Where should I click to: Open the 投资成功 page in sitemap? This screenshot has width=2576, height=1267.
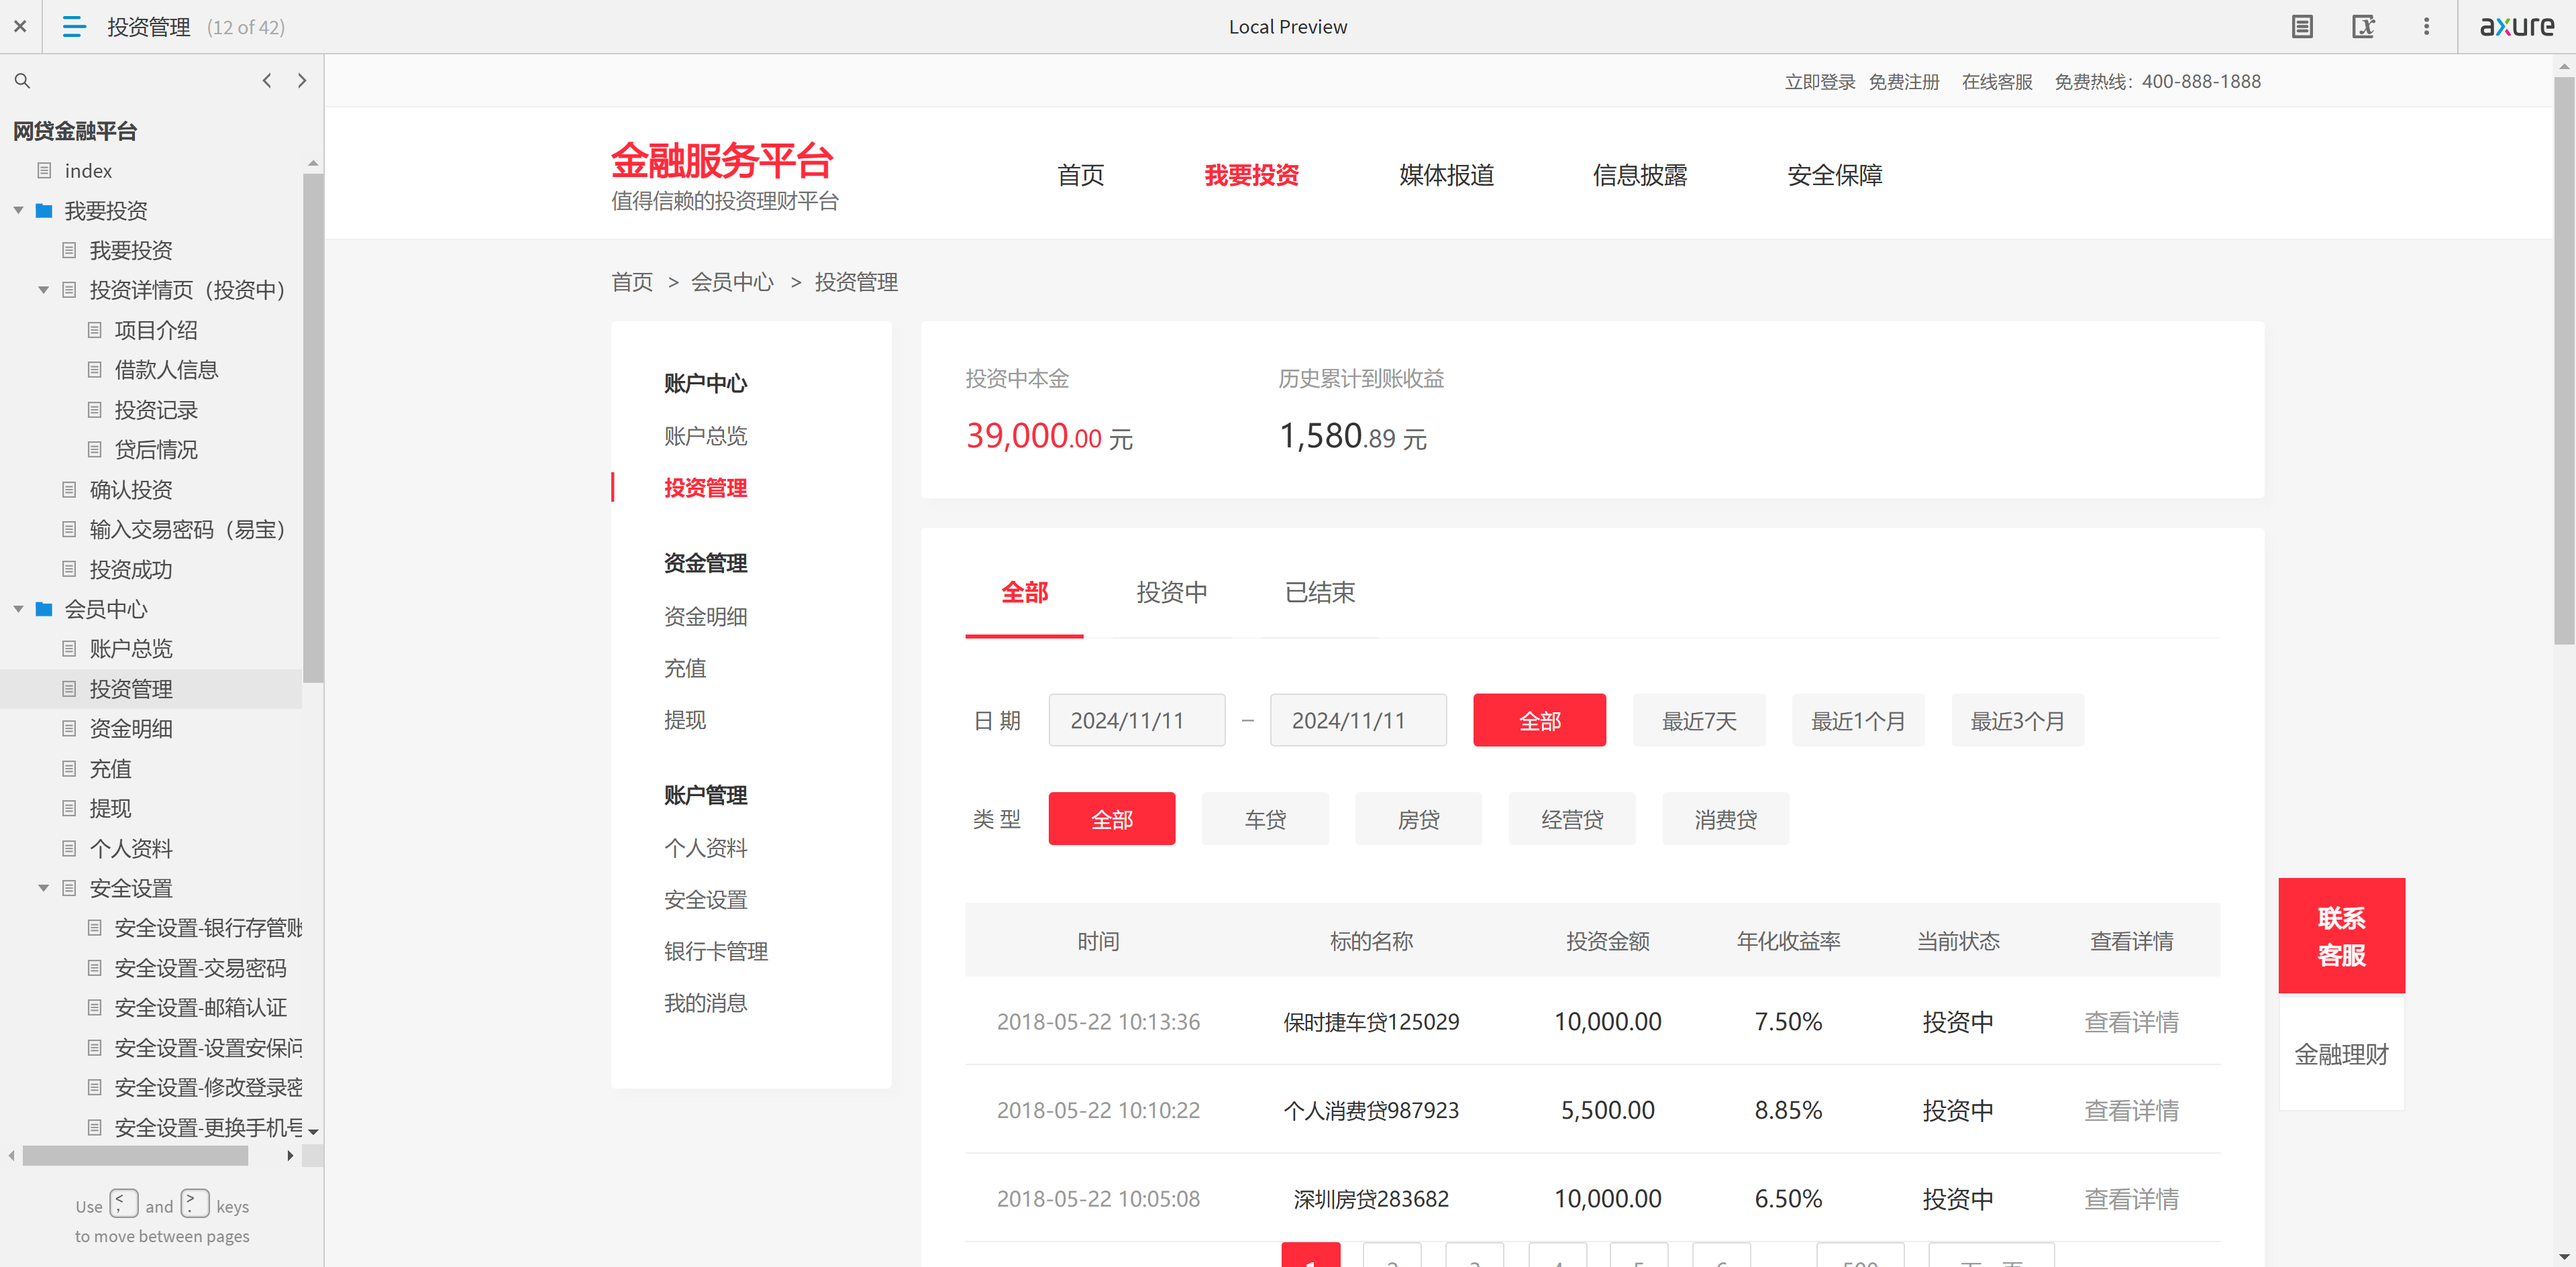[131, 571]
